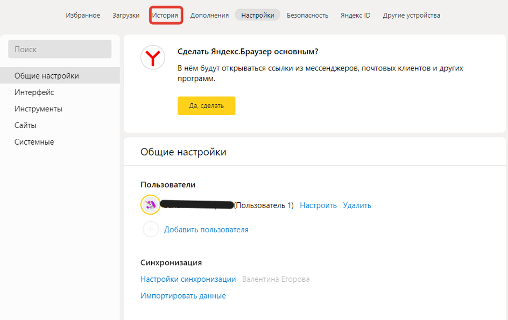Click the Пользователи section heading
This screenshot has height=320, width=508.
(x=168, y=184)
